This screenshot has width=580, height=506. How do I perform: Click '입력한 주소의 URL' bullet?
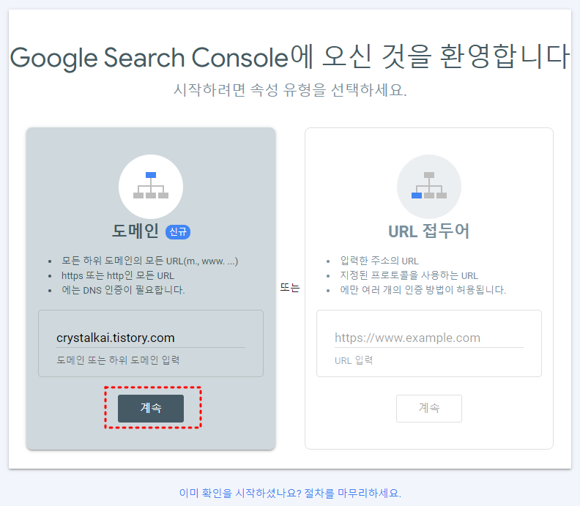(379, 261)
